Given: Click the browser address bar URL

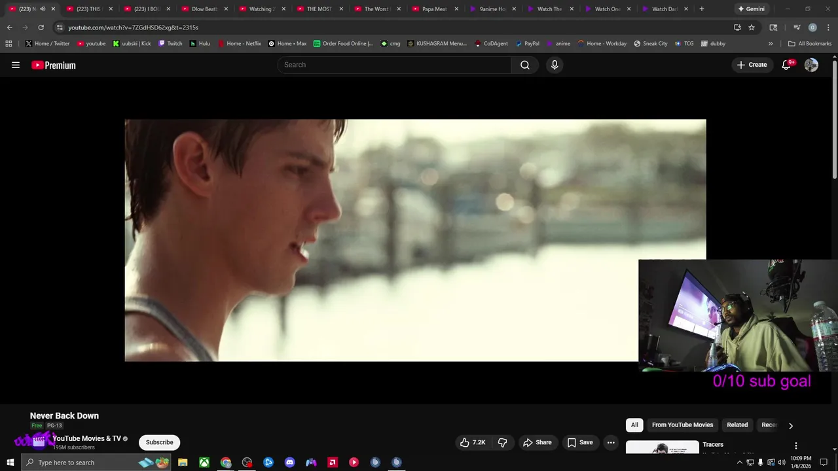Looking at the screenshot, I should pos(133,27).
